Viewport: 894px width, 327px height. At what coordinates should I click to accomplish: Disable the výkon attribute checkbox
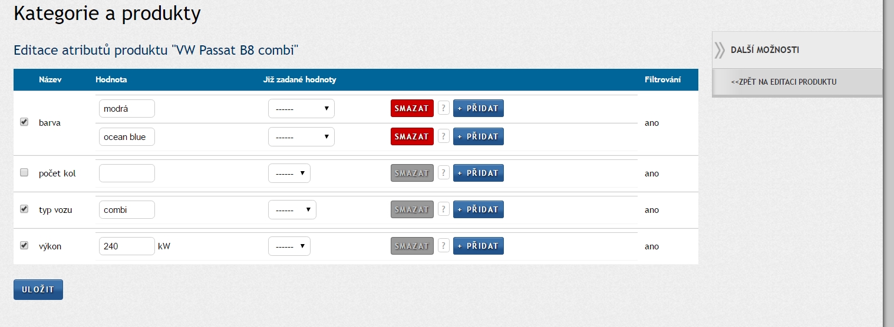pyautogui.click(x=24, y=245)
